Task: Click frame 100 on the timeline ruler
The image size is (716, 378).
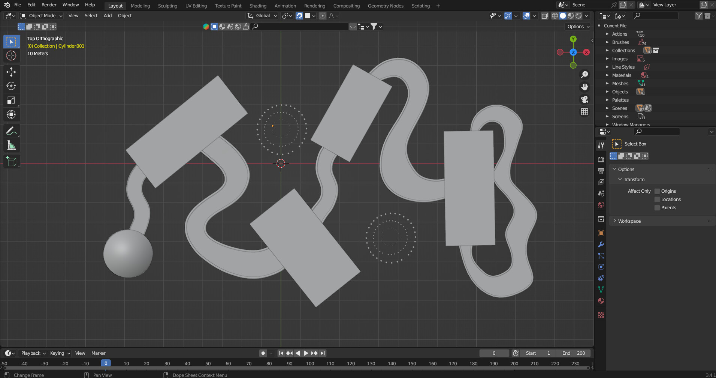Action: point(310,363)
